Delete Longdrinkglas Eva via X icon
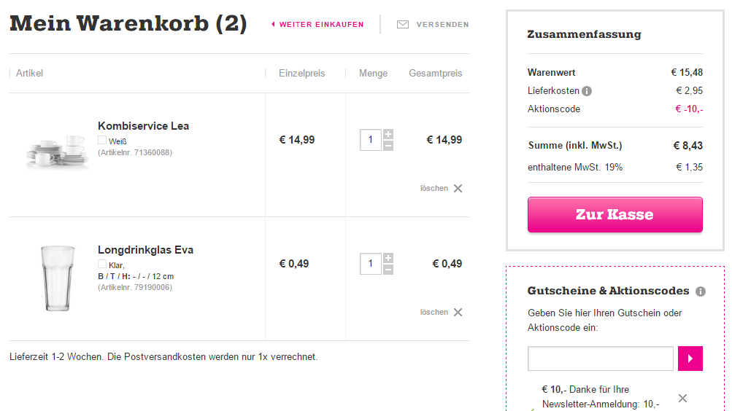The image size is (732, 411). pos(458,312)
